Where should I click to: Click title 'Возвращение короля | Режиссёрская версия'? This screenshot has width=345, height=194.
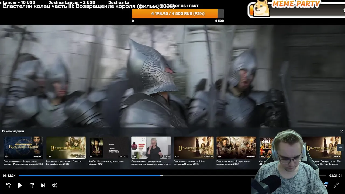tap(23, 162)
